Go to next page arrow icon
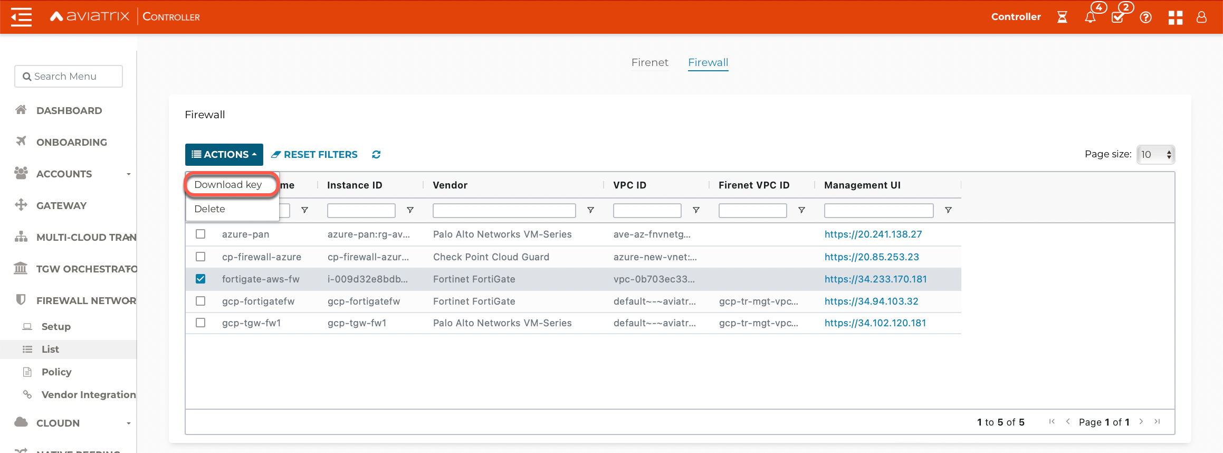The height and width of the screenshot is (453, 1223). coord(1141,421)
